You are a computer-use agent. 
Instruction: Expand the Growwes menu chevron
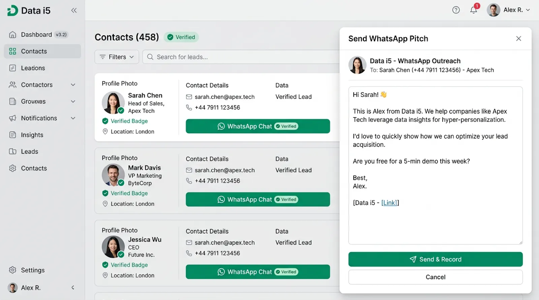click(73, 101)
